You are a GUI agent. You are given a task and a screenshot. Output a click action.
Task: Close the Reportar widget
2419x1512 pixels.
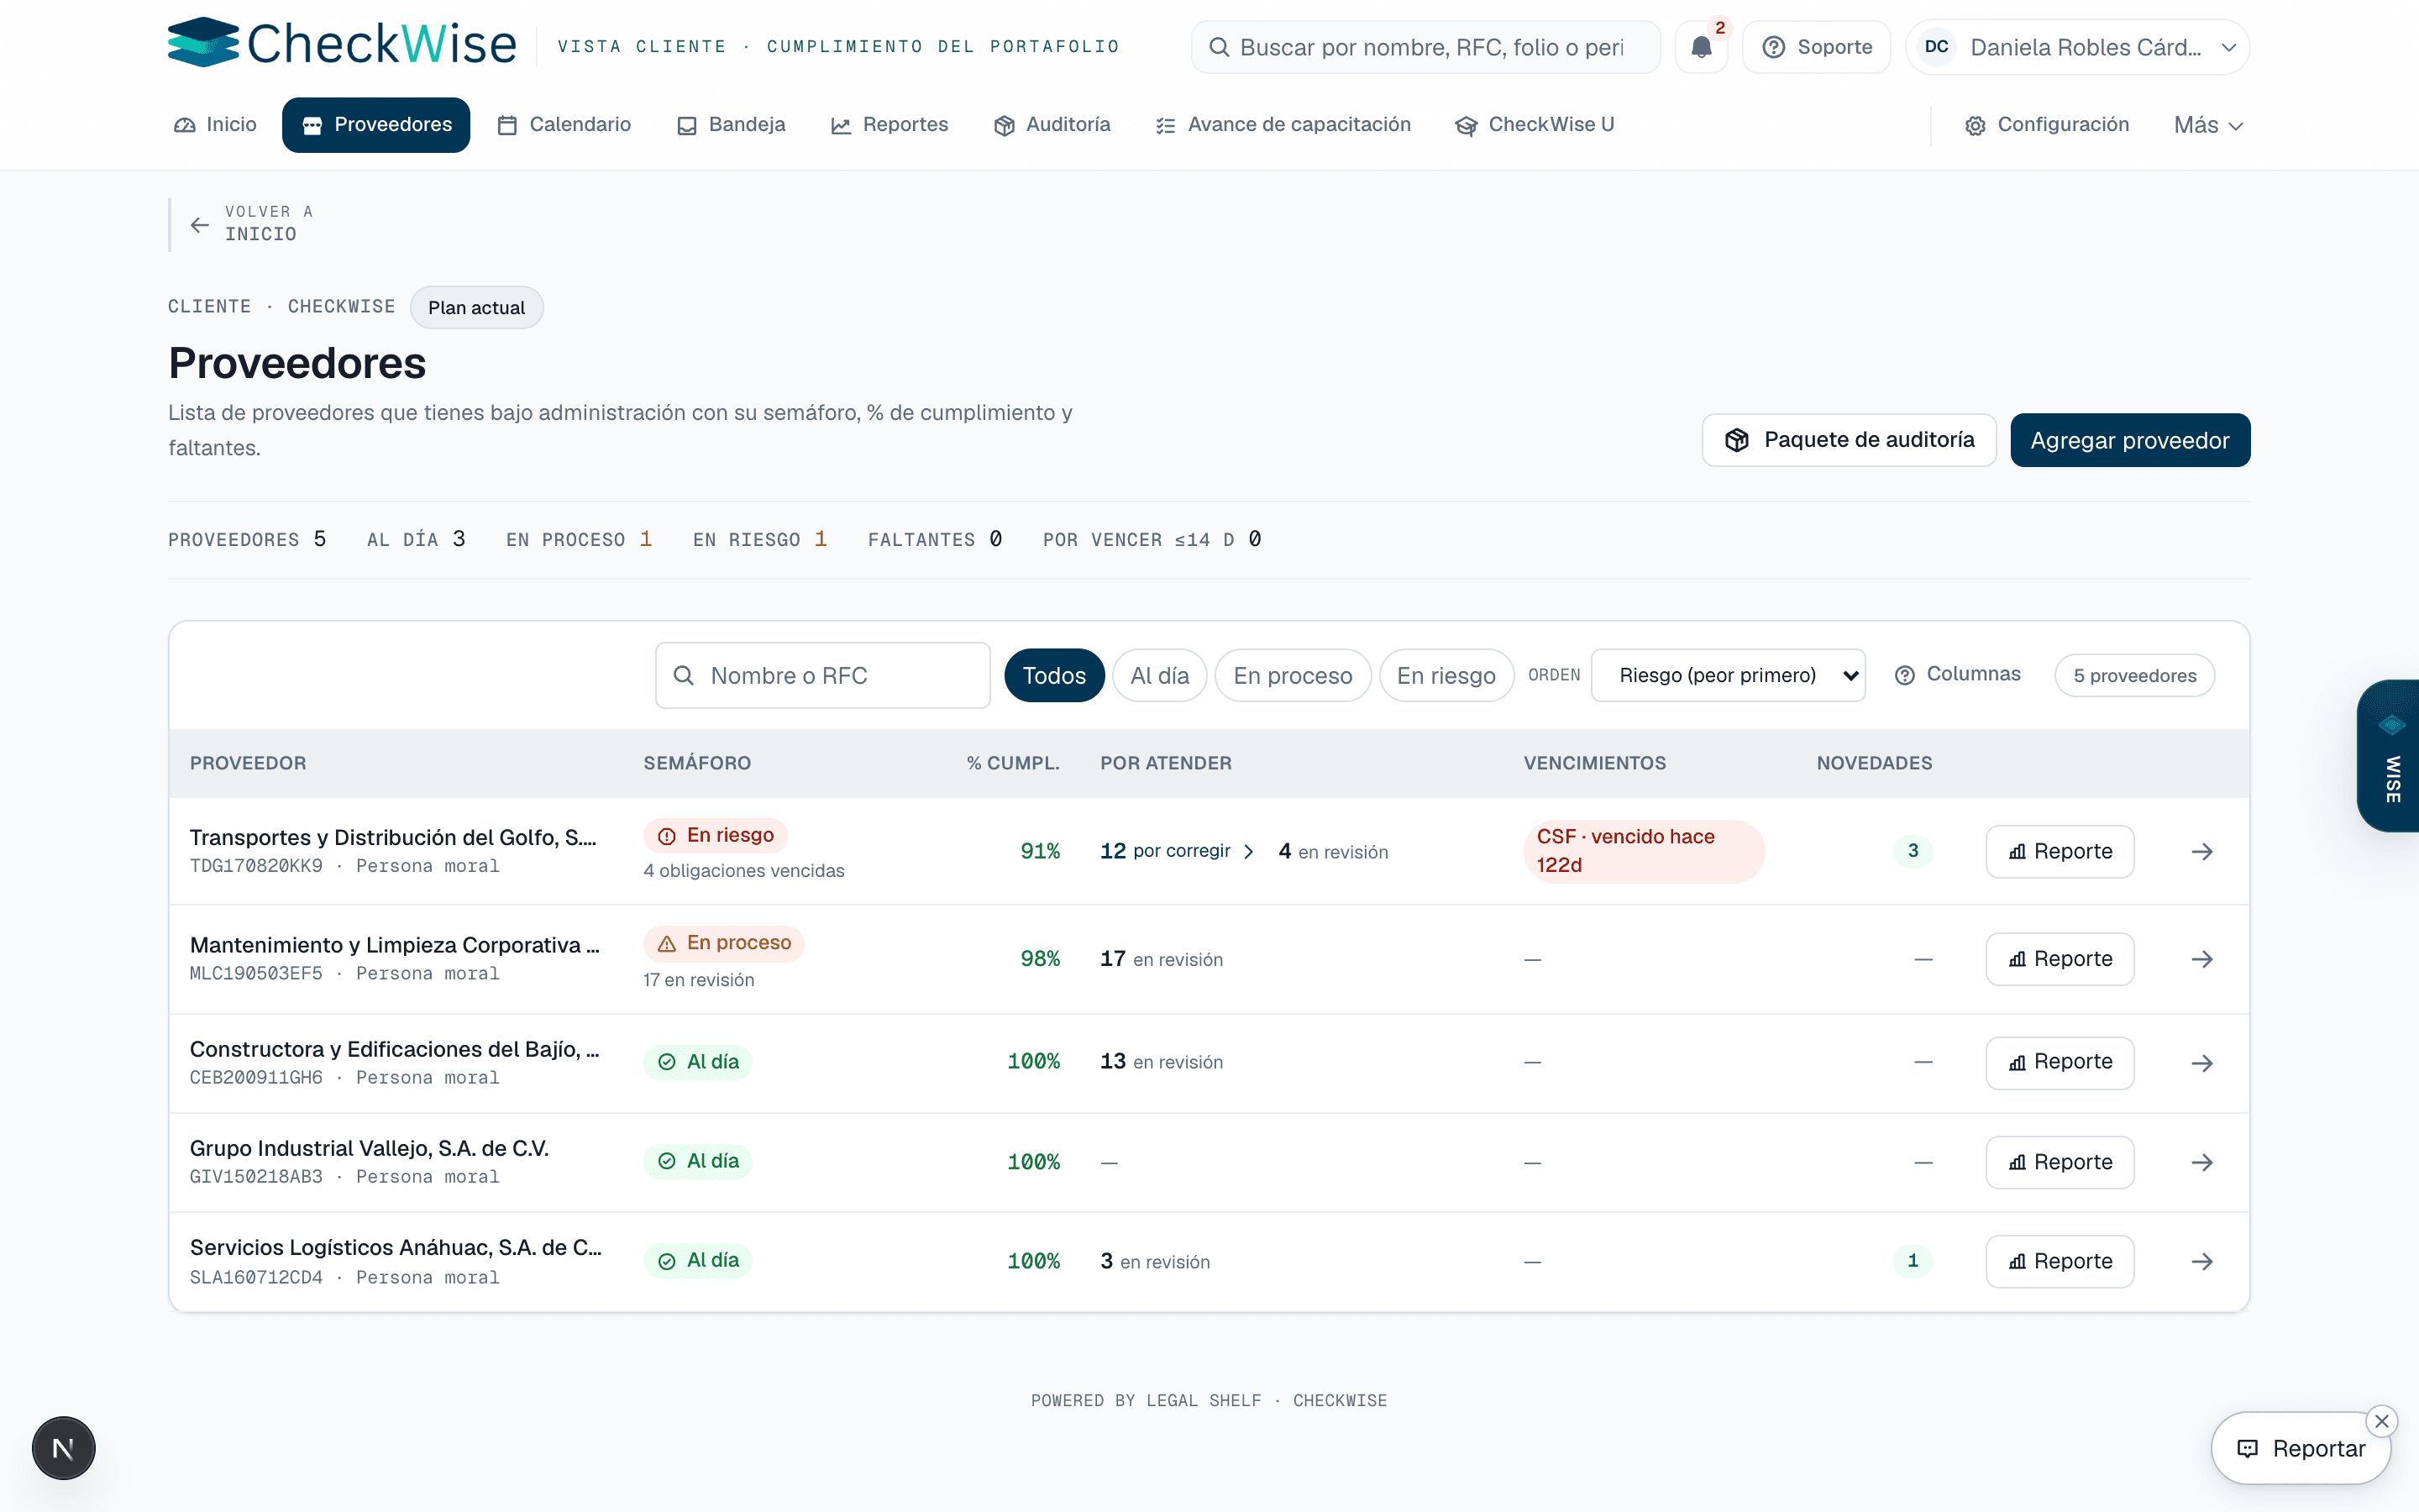click(x=2382, y=1421)
